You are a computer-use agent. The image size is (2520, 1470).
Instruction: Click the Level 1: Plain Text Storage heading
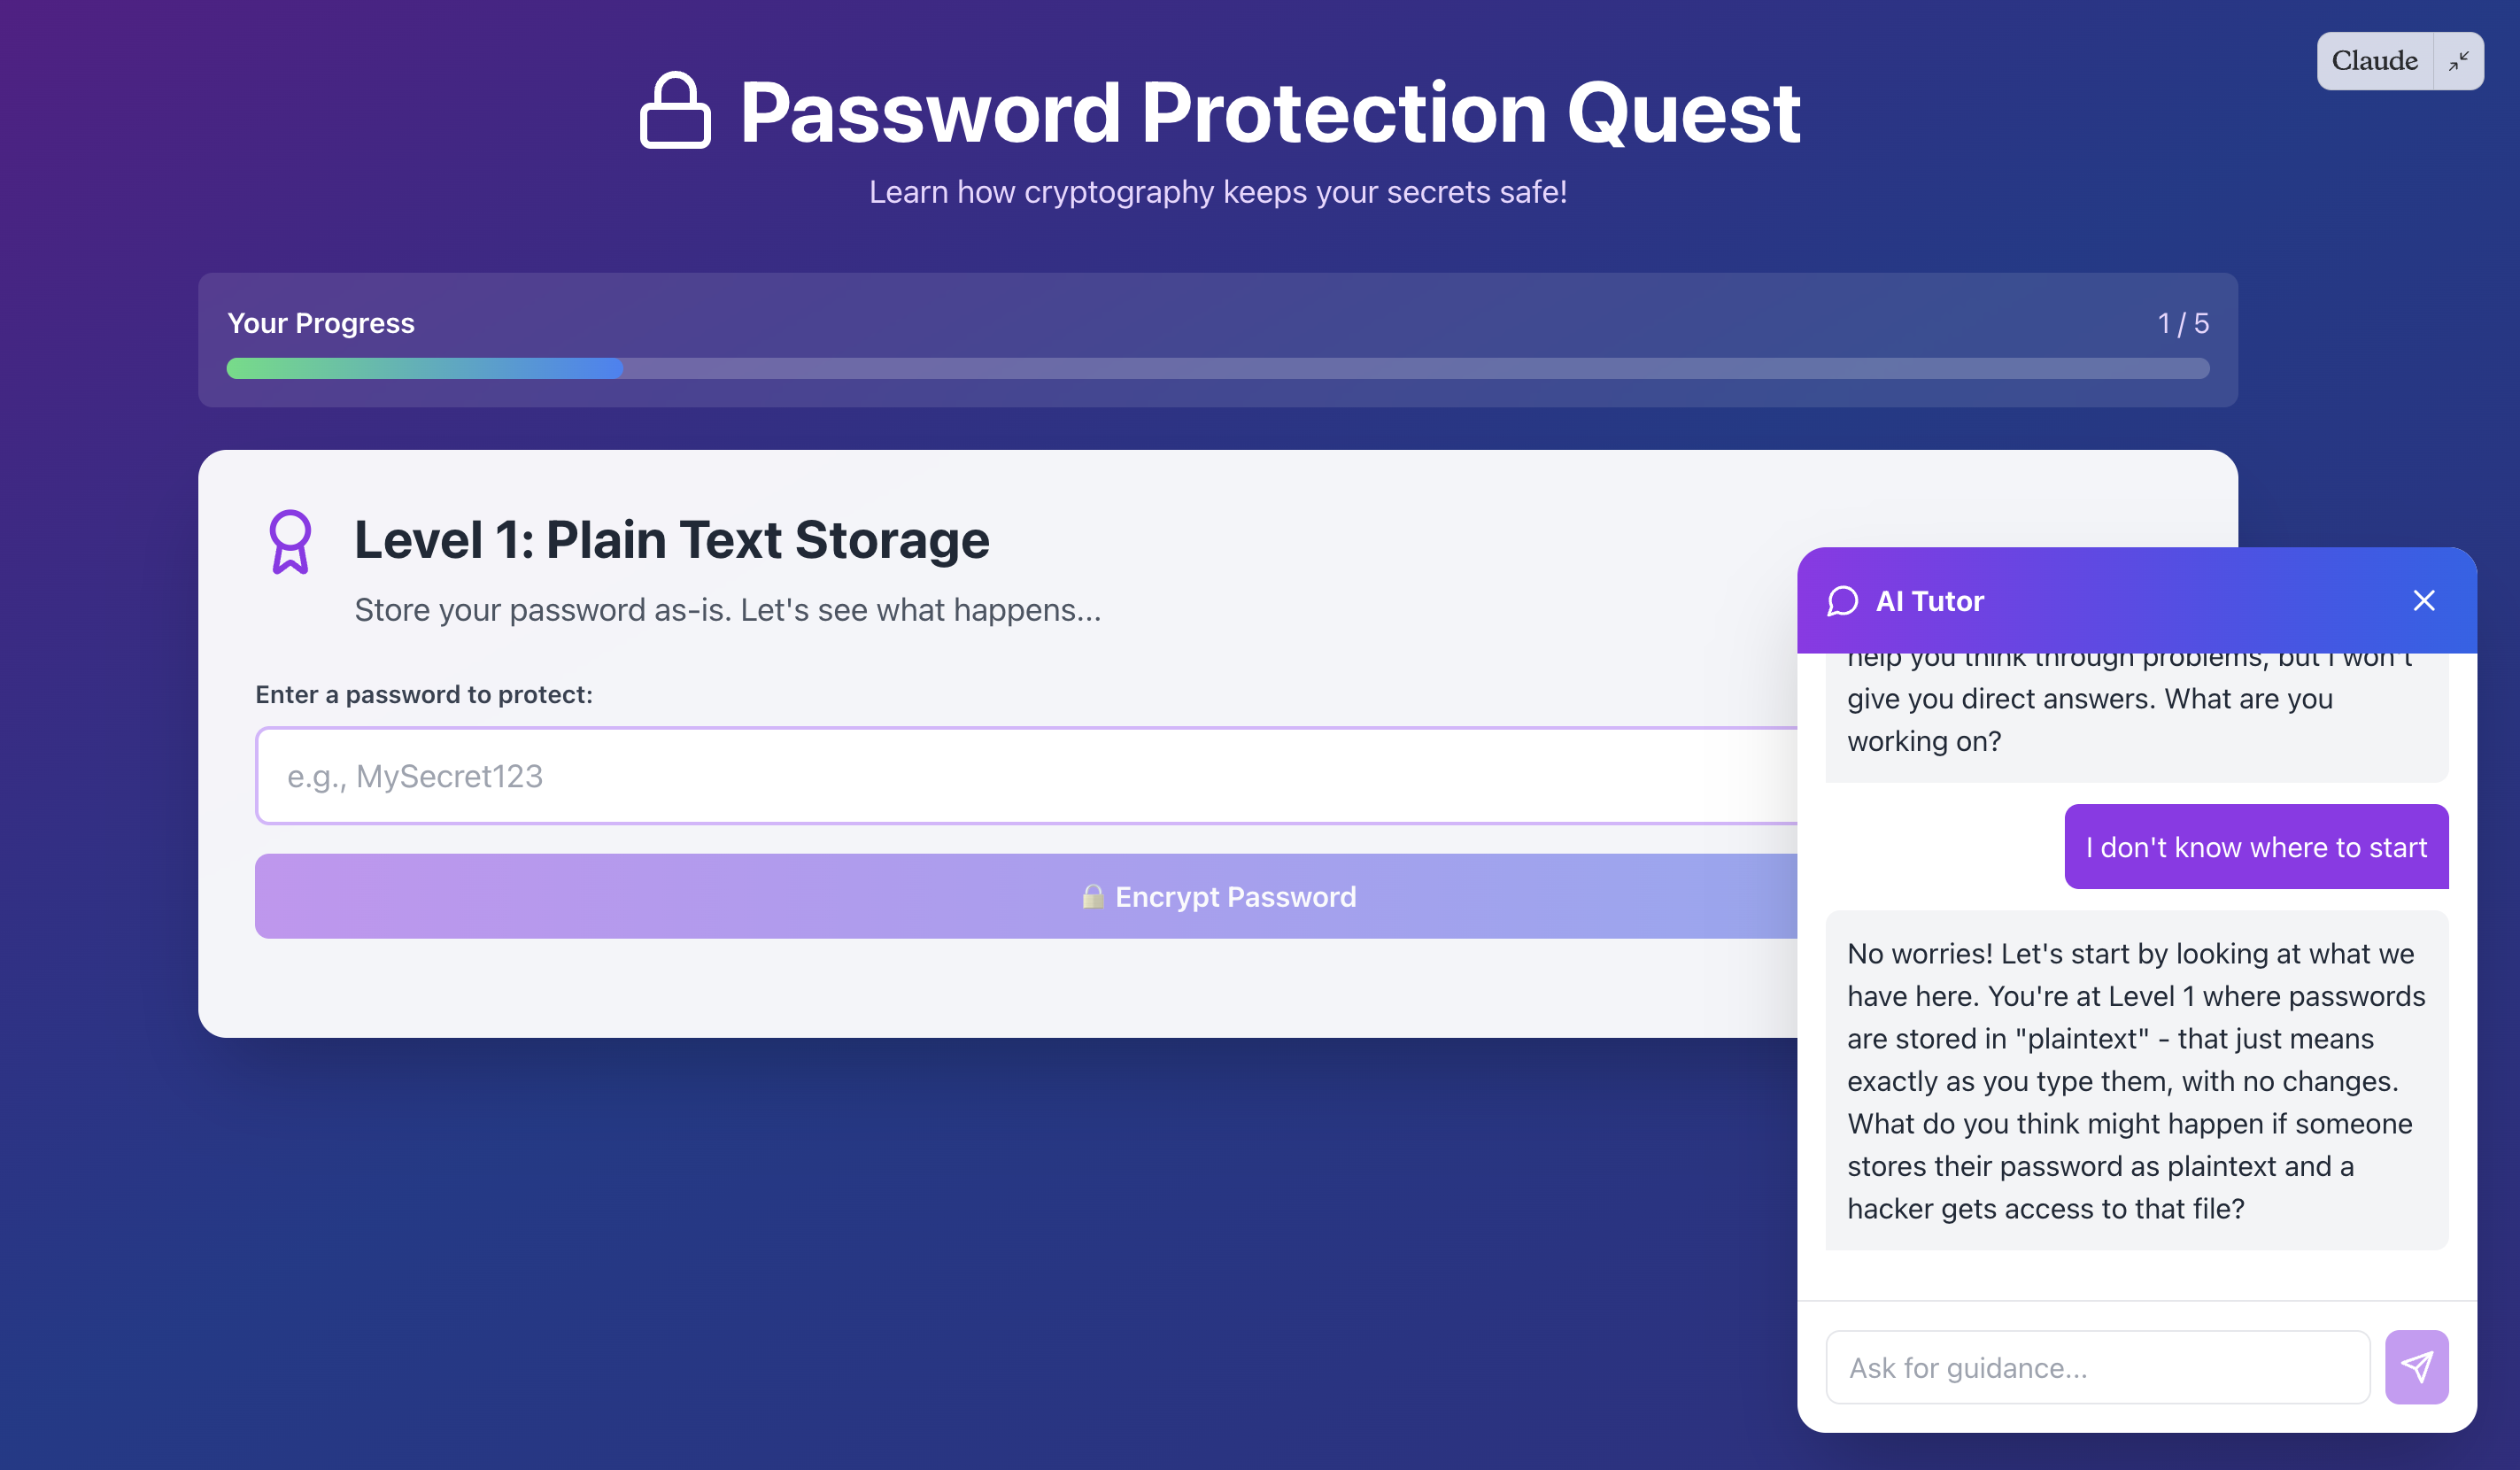(671, 541)
